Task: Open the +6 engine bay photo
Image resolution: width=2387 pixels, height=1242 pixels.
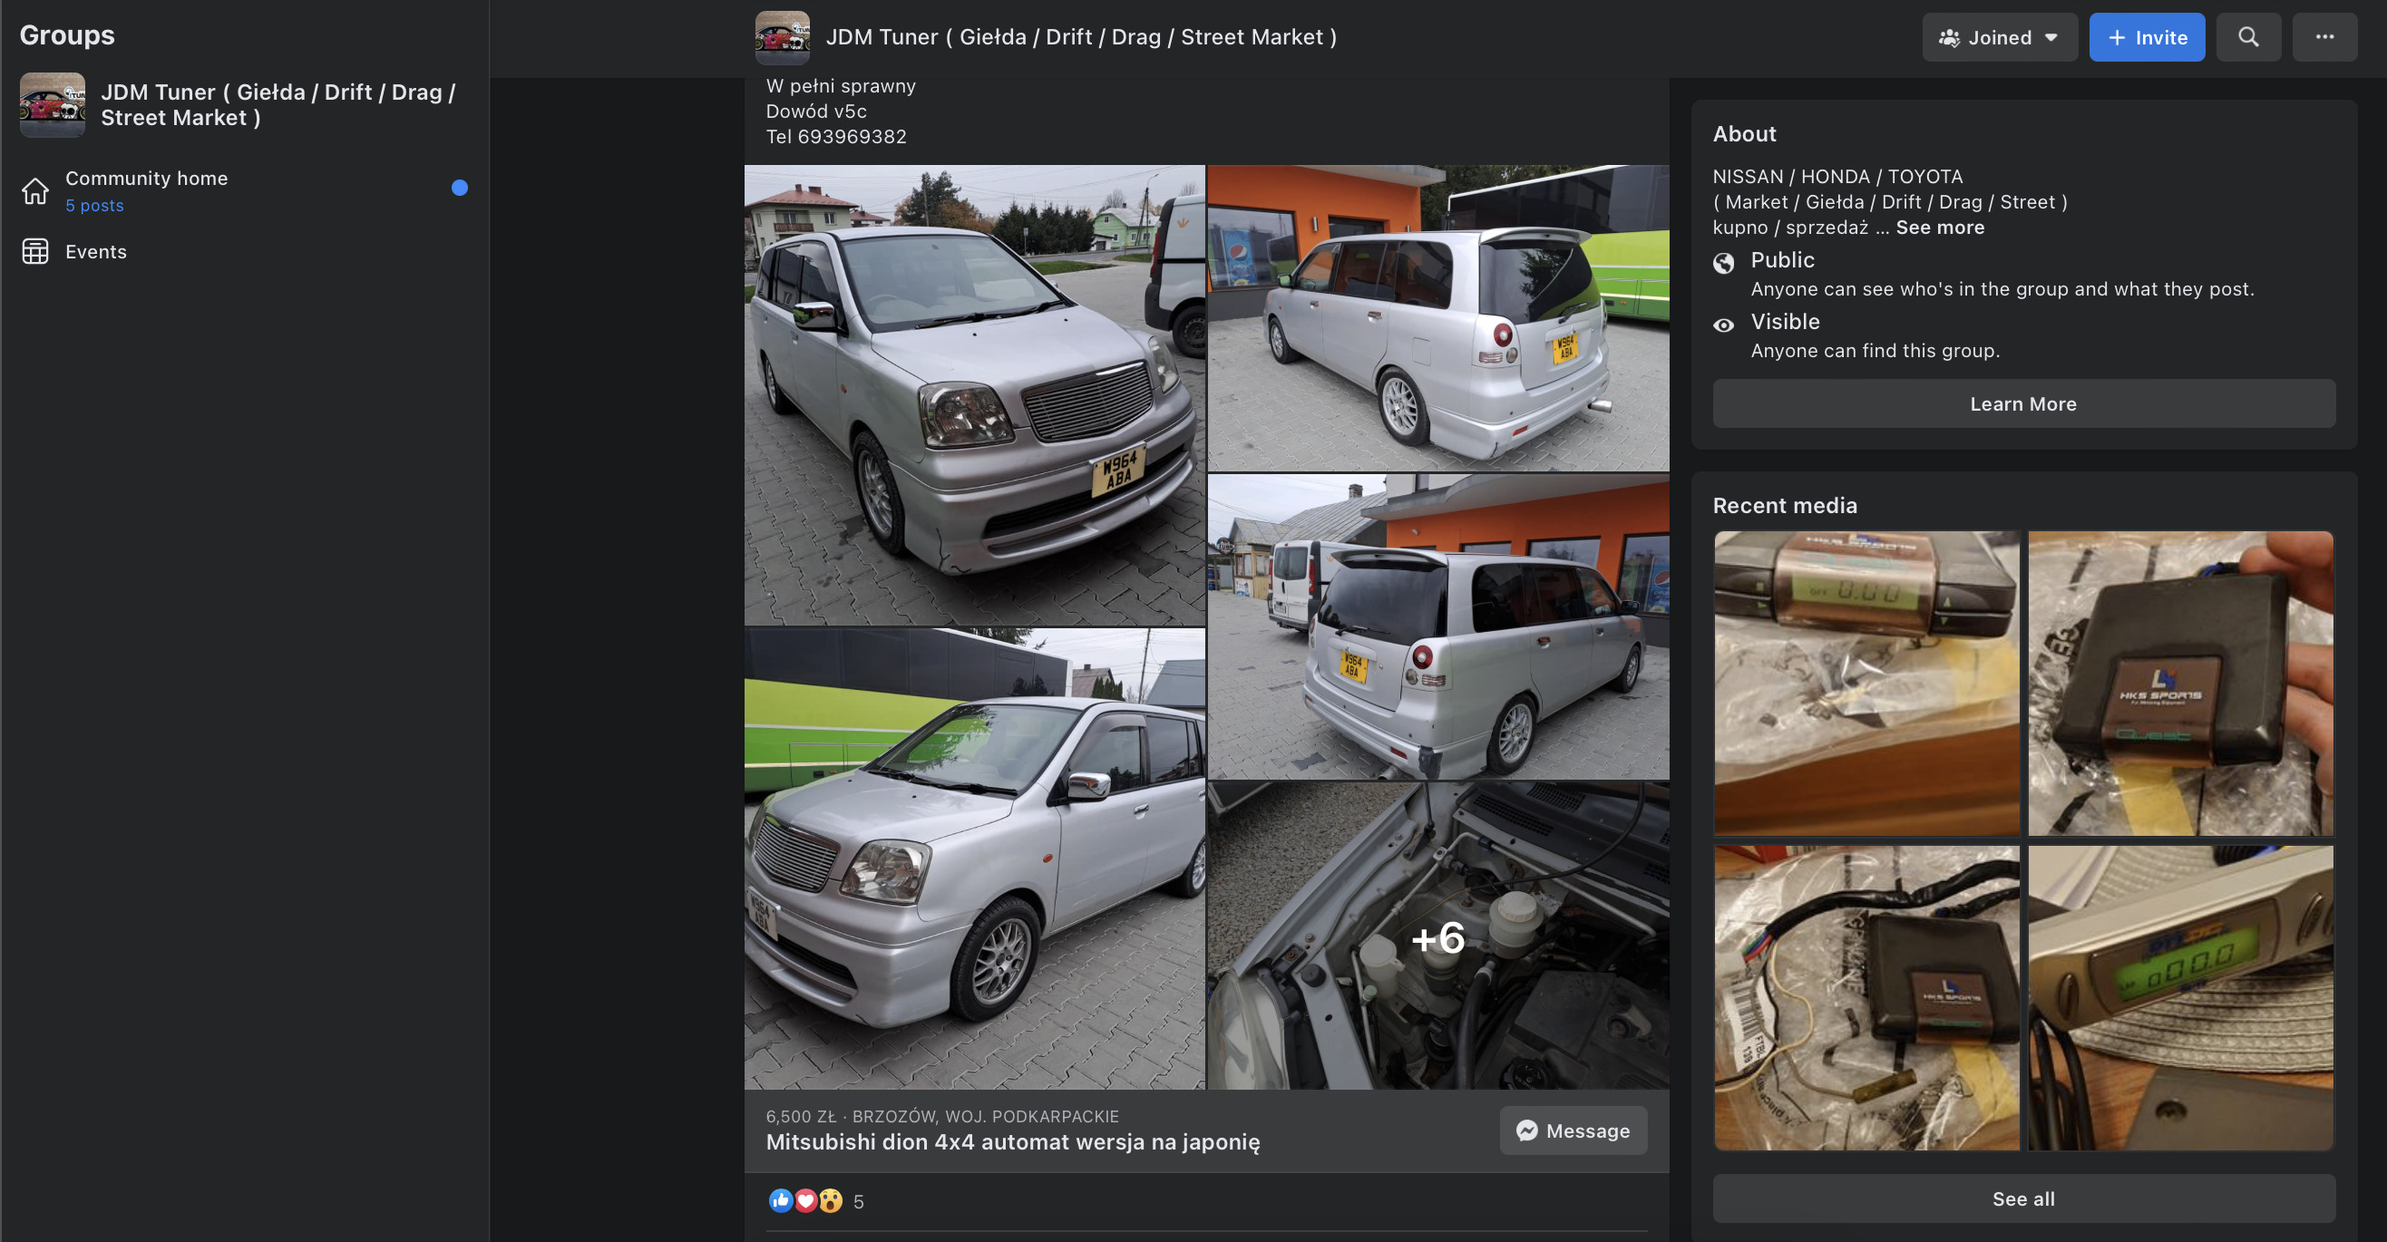Action: tap(1437, 935)
